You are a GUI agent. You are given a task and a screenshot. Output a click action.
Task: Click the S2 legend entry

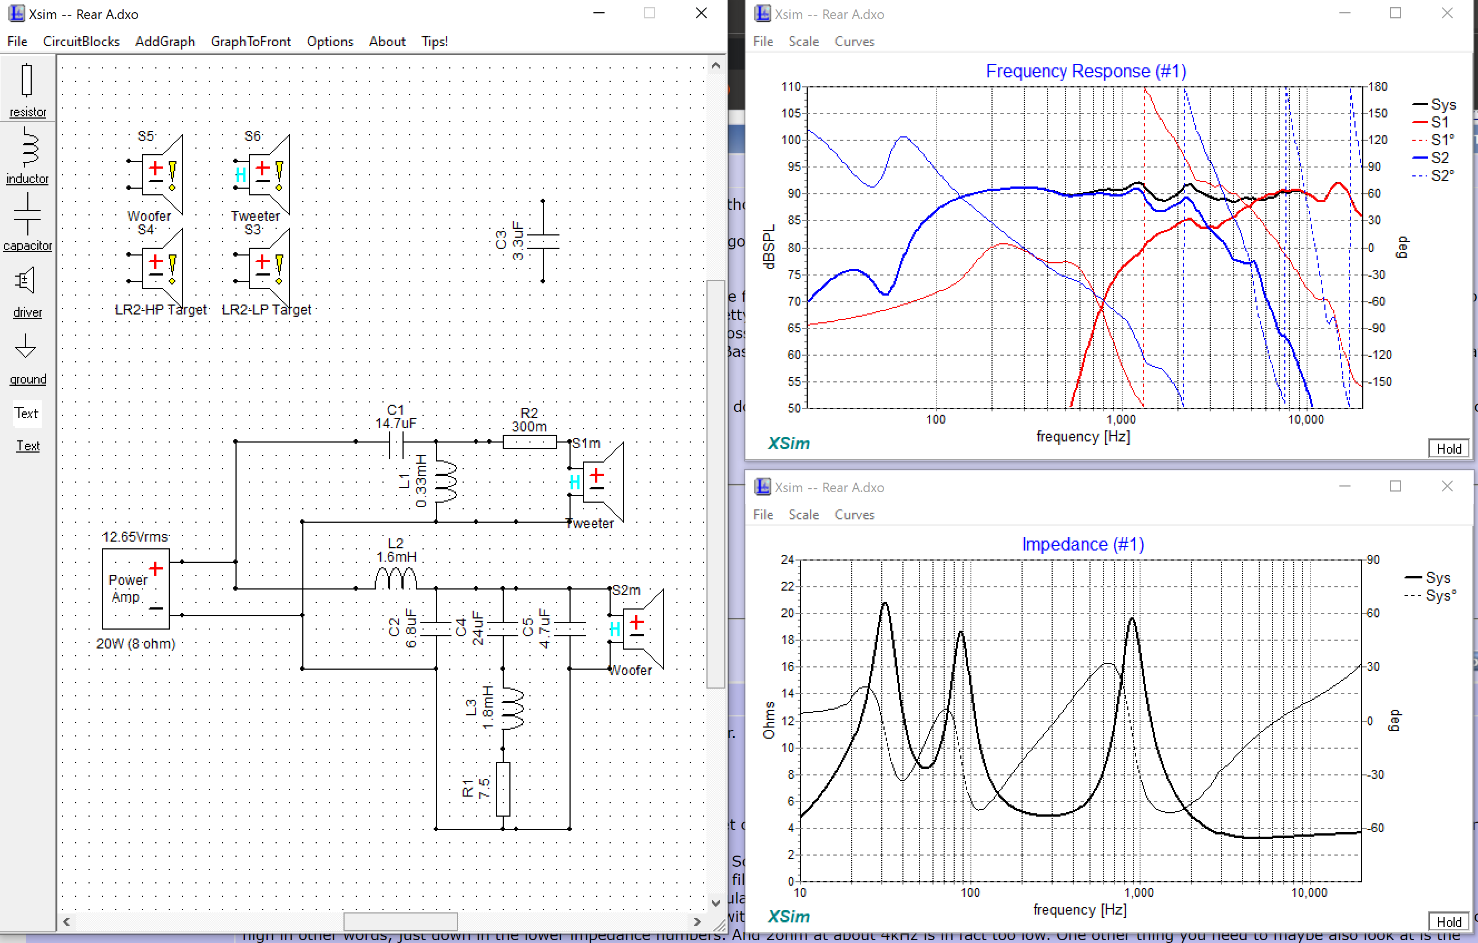tap(1431, 158)
